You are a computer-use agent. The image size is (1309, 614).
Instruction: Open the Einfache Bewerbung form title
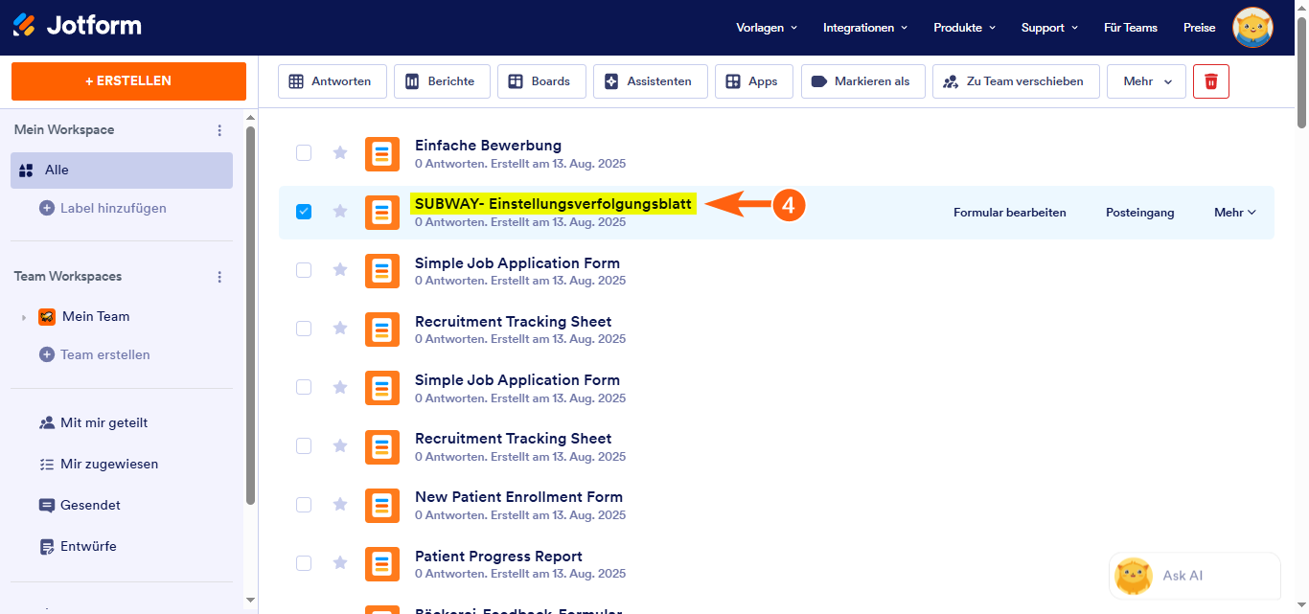click(x=488, y=146)
